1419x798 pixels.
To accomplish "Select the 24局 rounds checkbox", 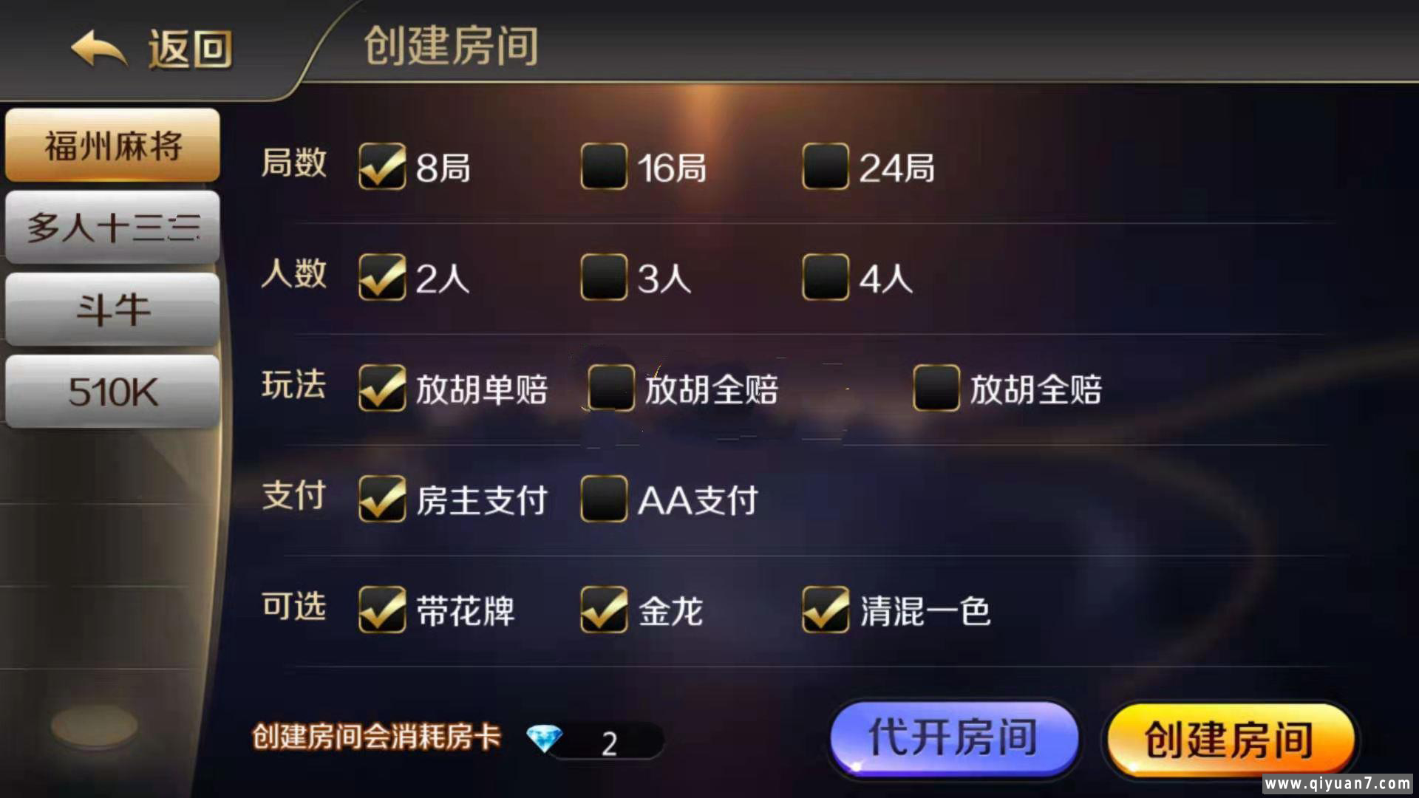I will point(826,166).
